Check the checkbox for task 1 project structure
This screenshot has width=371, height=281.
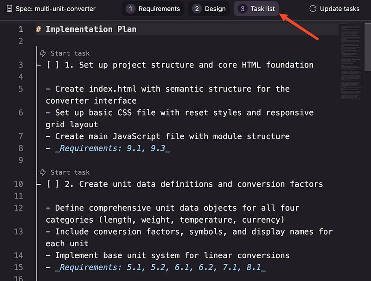[52, 65]
